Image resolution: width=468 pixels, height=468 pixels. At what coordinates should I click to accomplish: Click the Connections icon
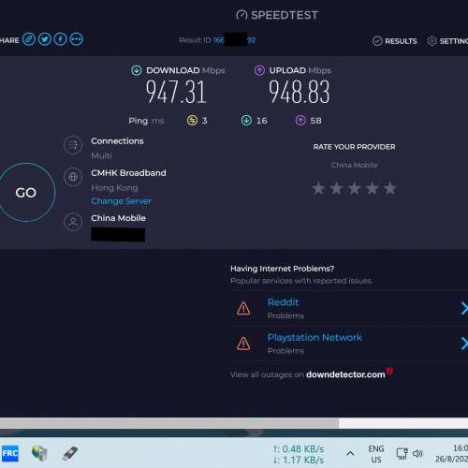pos(73,145)
